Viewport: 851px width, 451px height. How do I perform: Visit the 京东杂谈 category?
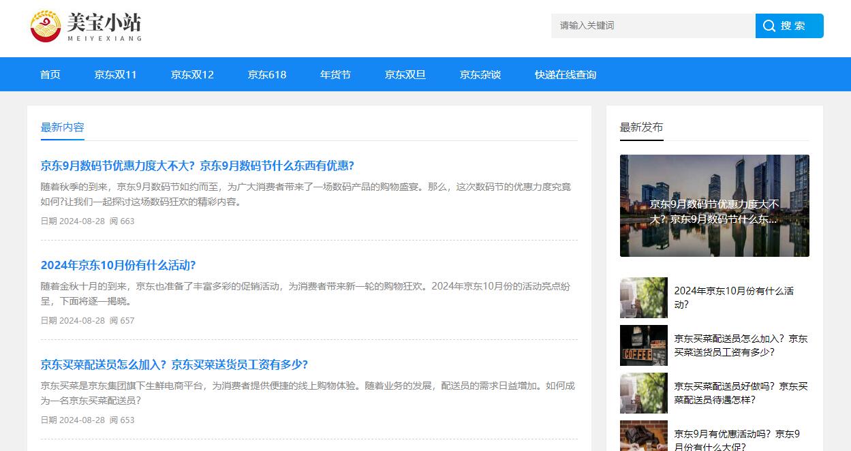pos(480,74)
